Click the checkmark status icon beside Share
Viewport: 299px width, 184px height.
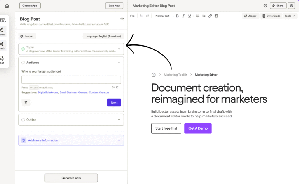point(265,6)
